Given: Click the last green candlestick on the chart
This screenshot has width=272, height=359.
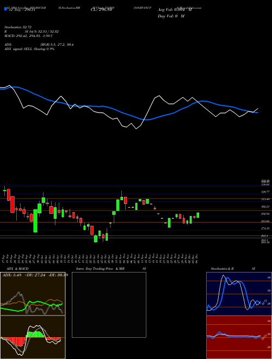Looking at the screenshot, I should tap(198, 215).
